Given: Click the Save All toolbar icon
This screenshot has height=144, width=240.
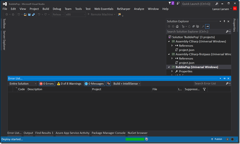Looking at the screenshot, I should pyautogui.click(x=33, y=15).
